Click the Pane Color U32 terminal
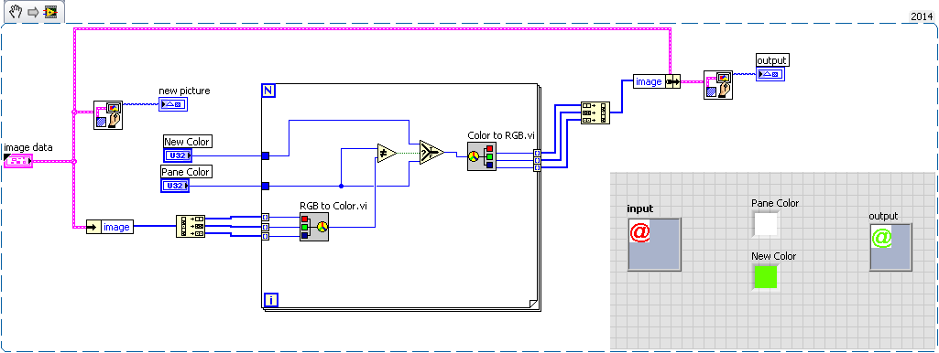The width and height of the screenshot is (939, 353). point(176,186)
